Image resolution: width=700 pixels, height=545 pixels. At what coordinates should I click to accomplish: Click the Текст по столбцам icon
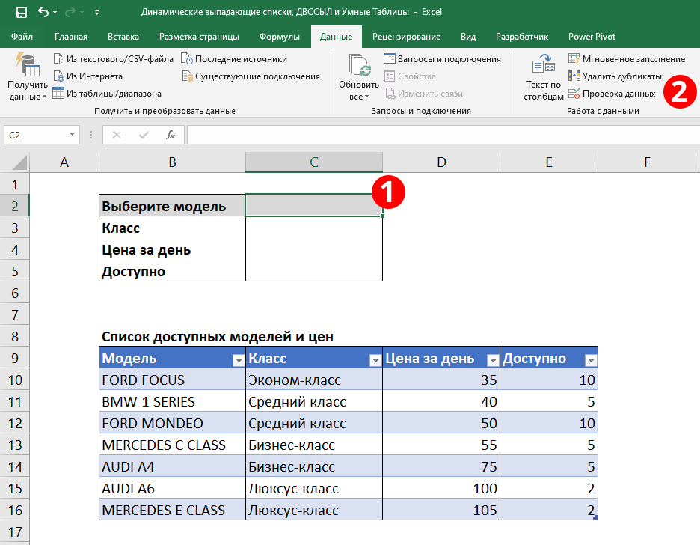click(x=543, y=65)
